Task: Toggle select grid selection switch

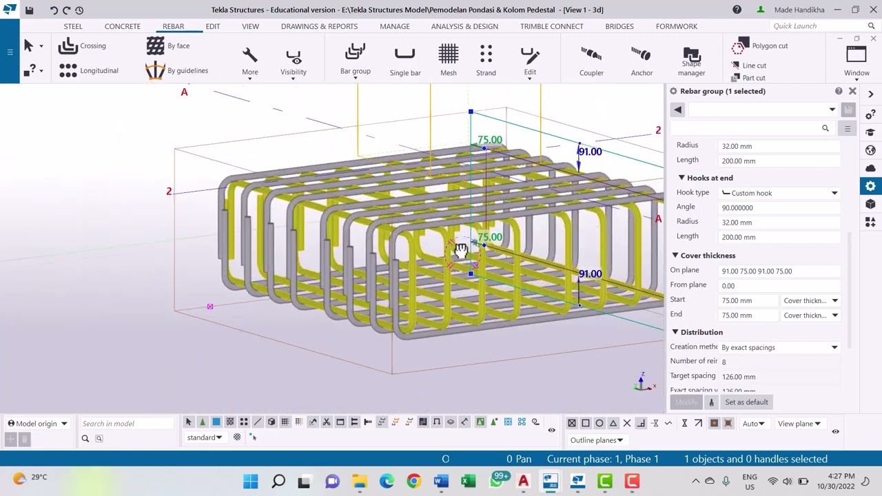Action: [285, 422]
